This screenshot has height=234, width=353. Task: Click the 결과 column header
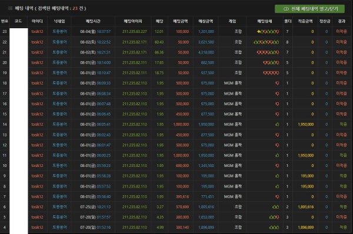tap(341, 21)
